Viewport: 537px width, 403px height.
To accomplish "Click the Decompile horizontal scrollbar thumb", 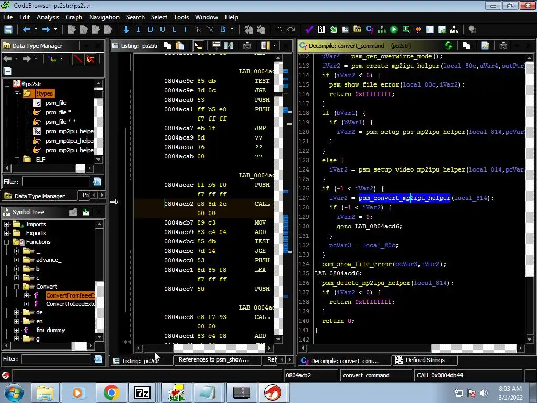I will (473, 348).
